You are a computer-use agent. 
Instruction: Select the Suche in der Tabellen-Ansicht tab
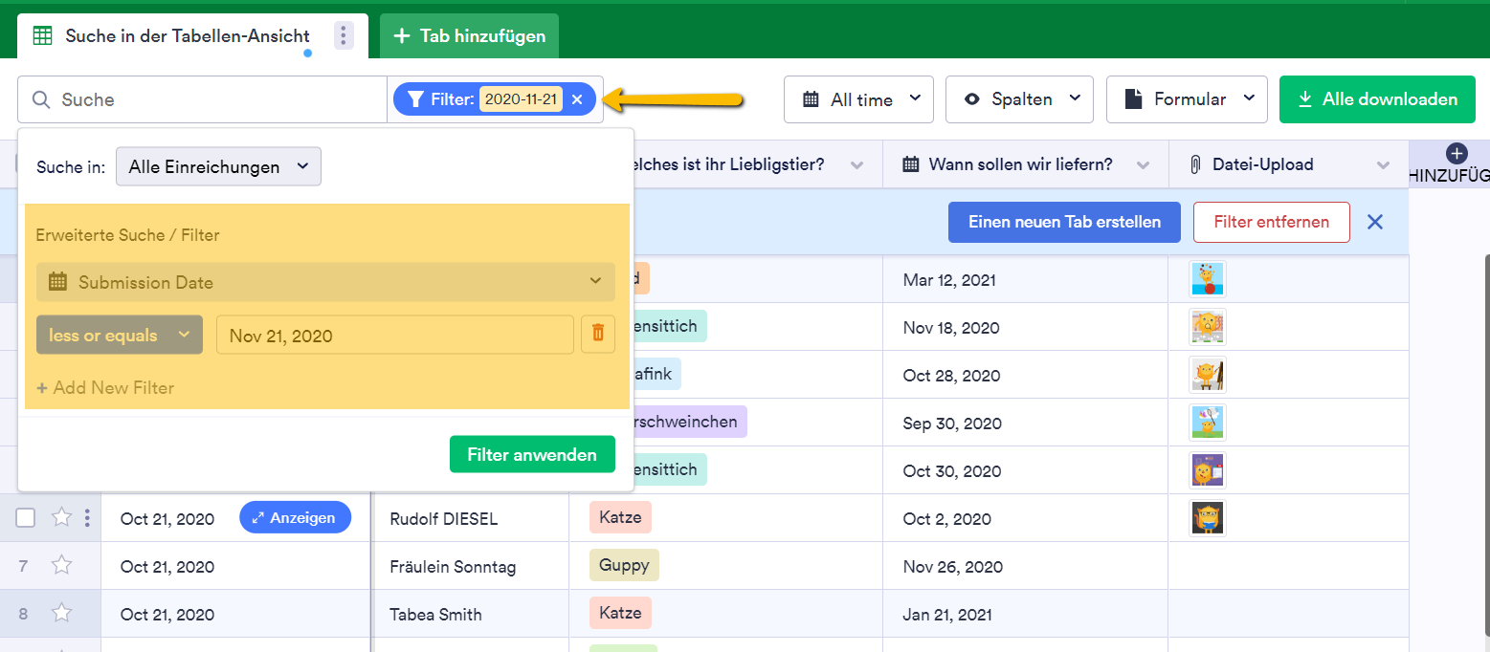click(187, 36)
